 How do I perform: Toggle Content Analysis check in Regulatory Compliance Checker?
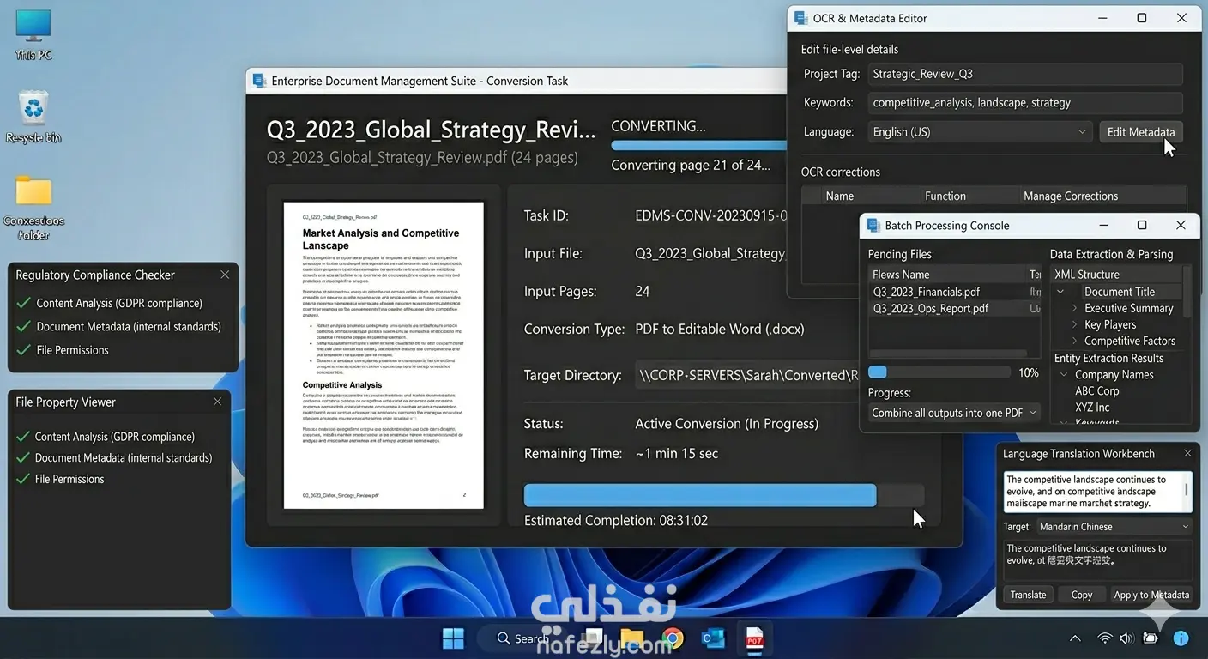pos(24,303)
